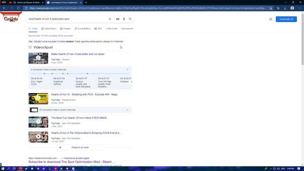Viewport: 304px width, 171px height.
Task: View site info lock icon
Action: pyautogui.click(x=27, y=8)
